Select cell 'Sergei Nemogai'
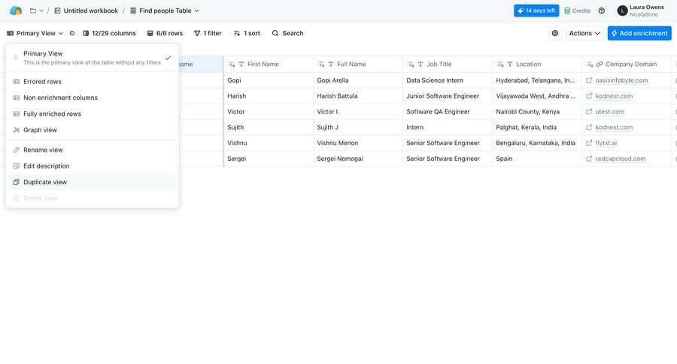 [358, 159]
